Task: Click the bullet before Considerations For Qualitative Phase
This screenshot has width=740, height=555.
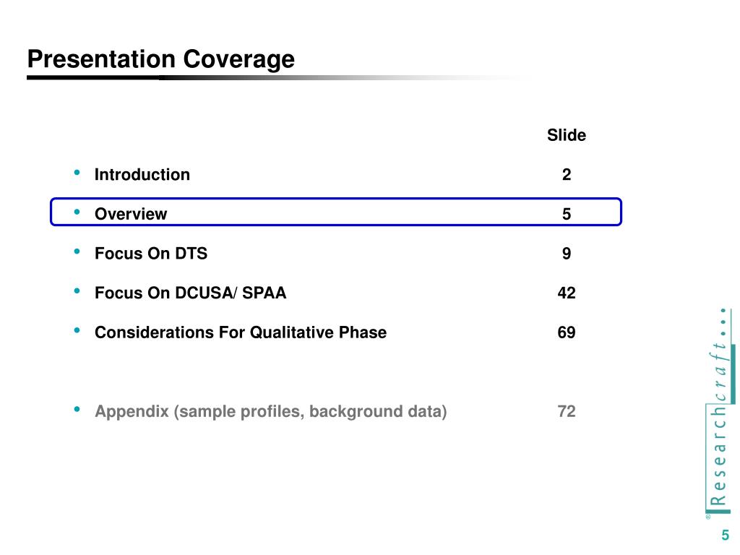Action: click(x=77, y=331)
